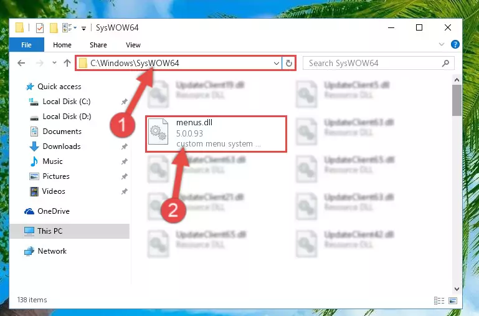Refresh the SysWOW64 folder
The width and height of the screenshot is (479, 316).
tap(288, 63)
